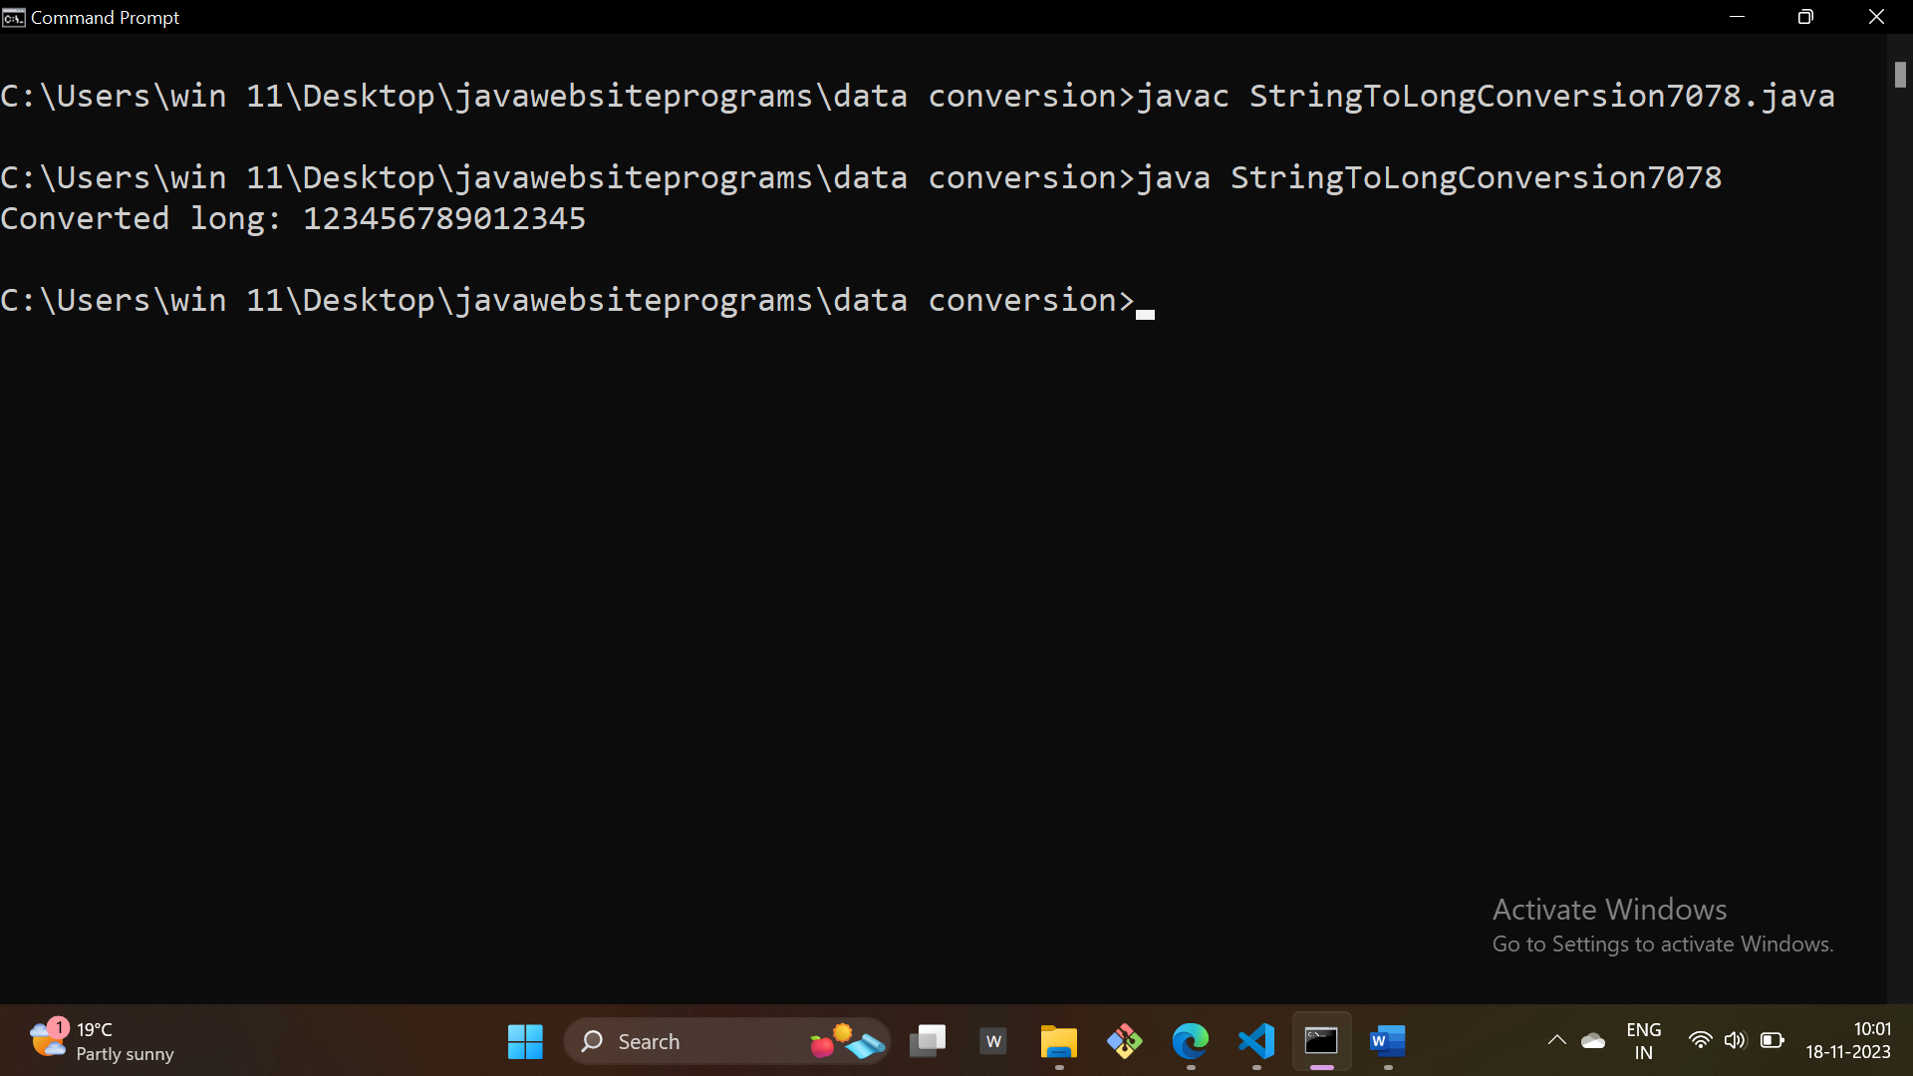Image resolution: width=1913 pixels, height=1076 pixels.
Task: Click the Command Prompt taskbar icon
Action: tap(1321, 1041)
